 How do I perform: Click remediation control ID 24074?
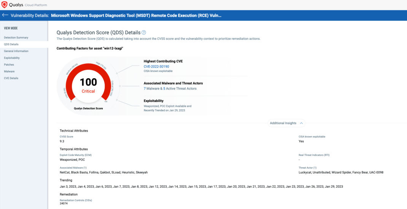(x=64, y=204)
